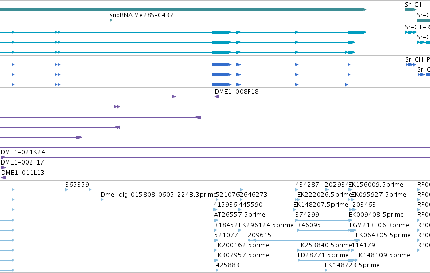Select the LD28771.5prime label
Viewport: 430px width, 273px height.
pyautogui.click(x=323, y=255)
